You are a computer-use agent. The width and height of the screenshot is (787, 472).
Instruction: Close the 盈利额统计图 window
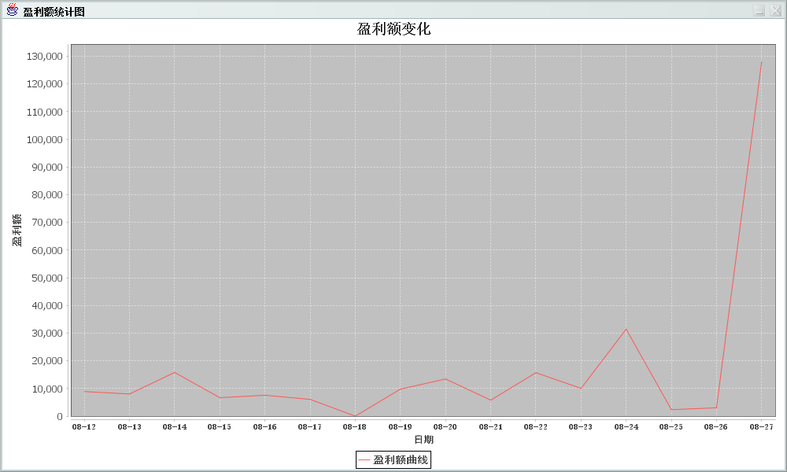pos(775,10)
